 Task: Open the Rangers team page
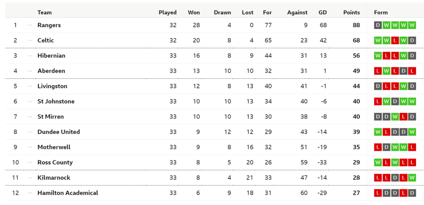tap(49, 25)
